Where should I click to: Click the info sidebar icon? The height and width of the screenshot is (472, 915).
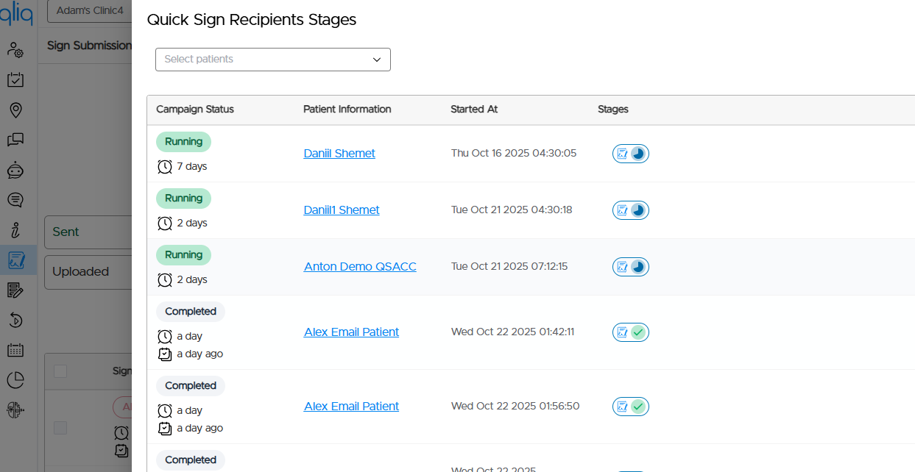coord(15,230)
